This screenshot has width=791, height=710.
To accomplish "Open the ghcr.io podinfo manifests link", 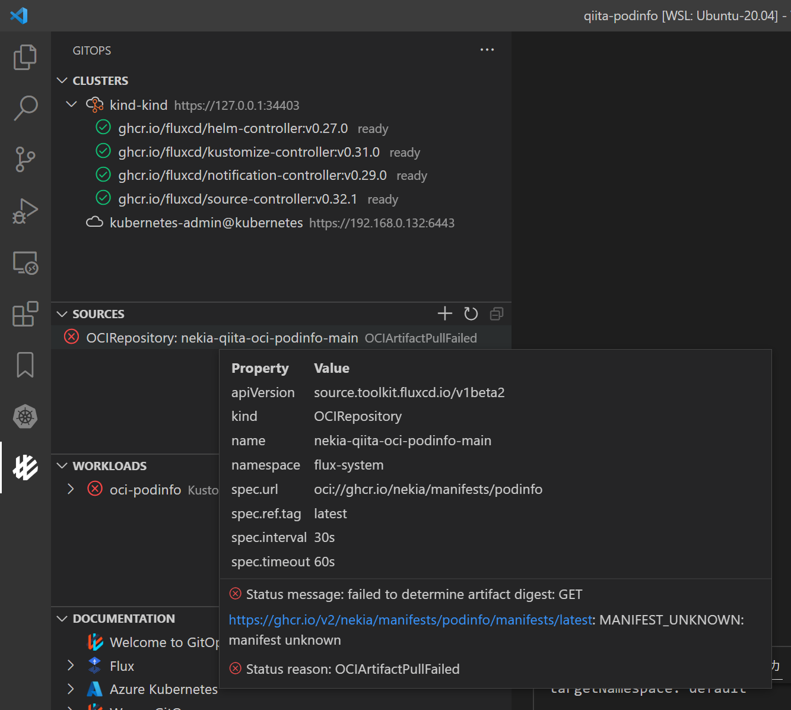I will (411, 620).
